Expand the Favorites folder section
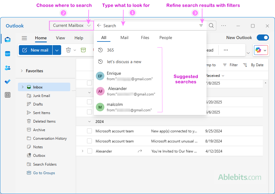Viewport: 275px width, 194px height. point(22,71)
